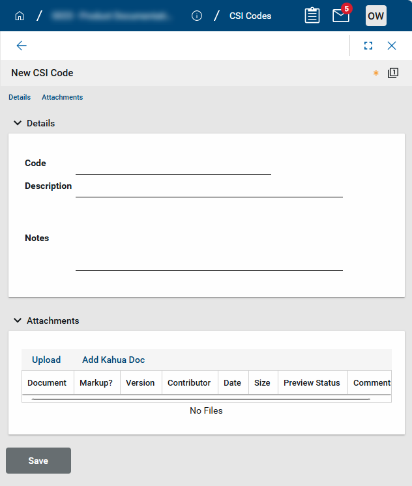Jump to the Details tab link

(20, 97)
